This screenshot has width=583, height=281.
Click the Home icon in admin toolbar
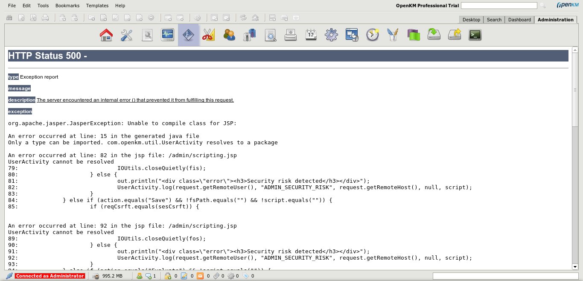[x=106, y=35]
